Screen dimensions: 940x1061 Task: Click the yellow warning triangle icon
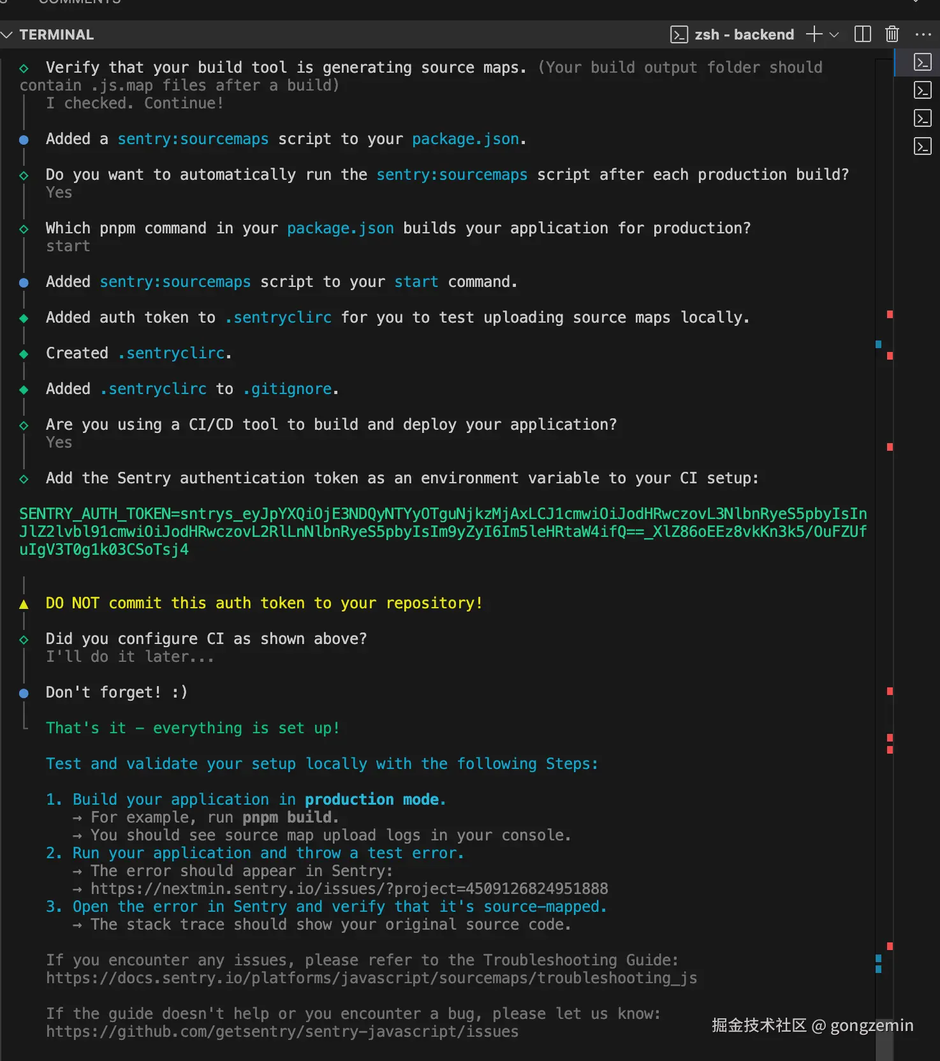[x=24, y=604]
